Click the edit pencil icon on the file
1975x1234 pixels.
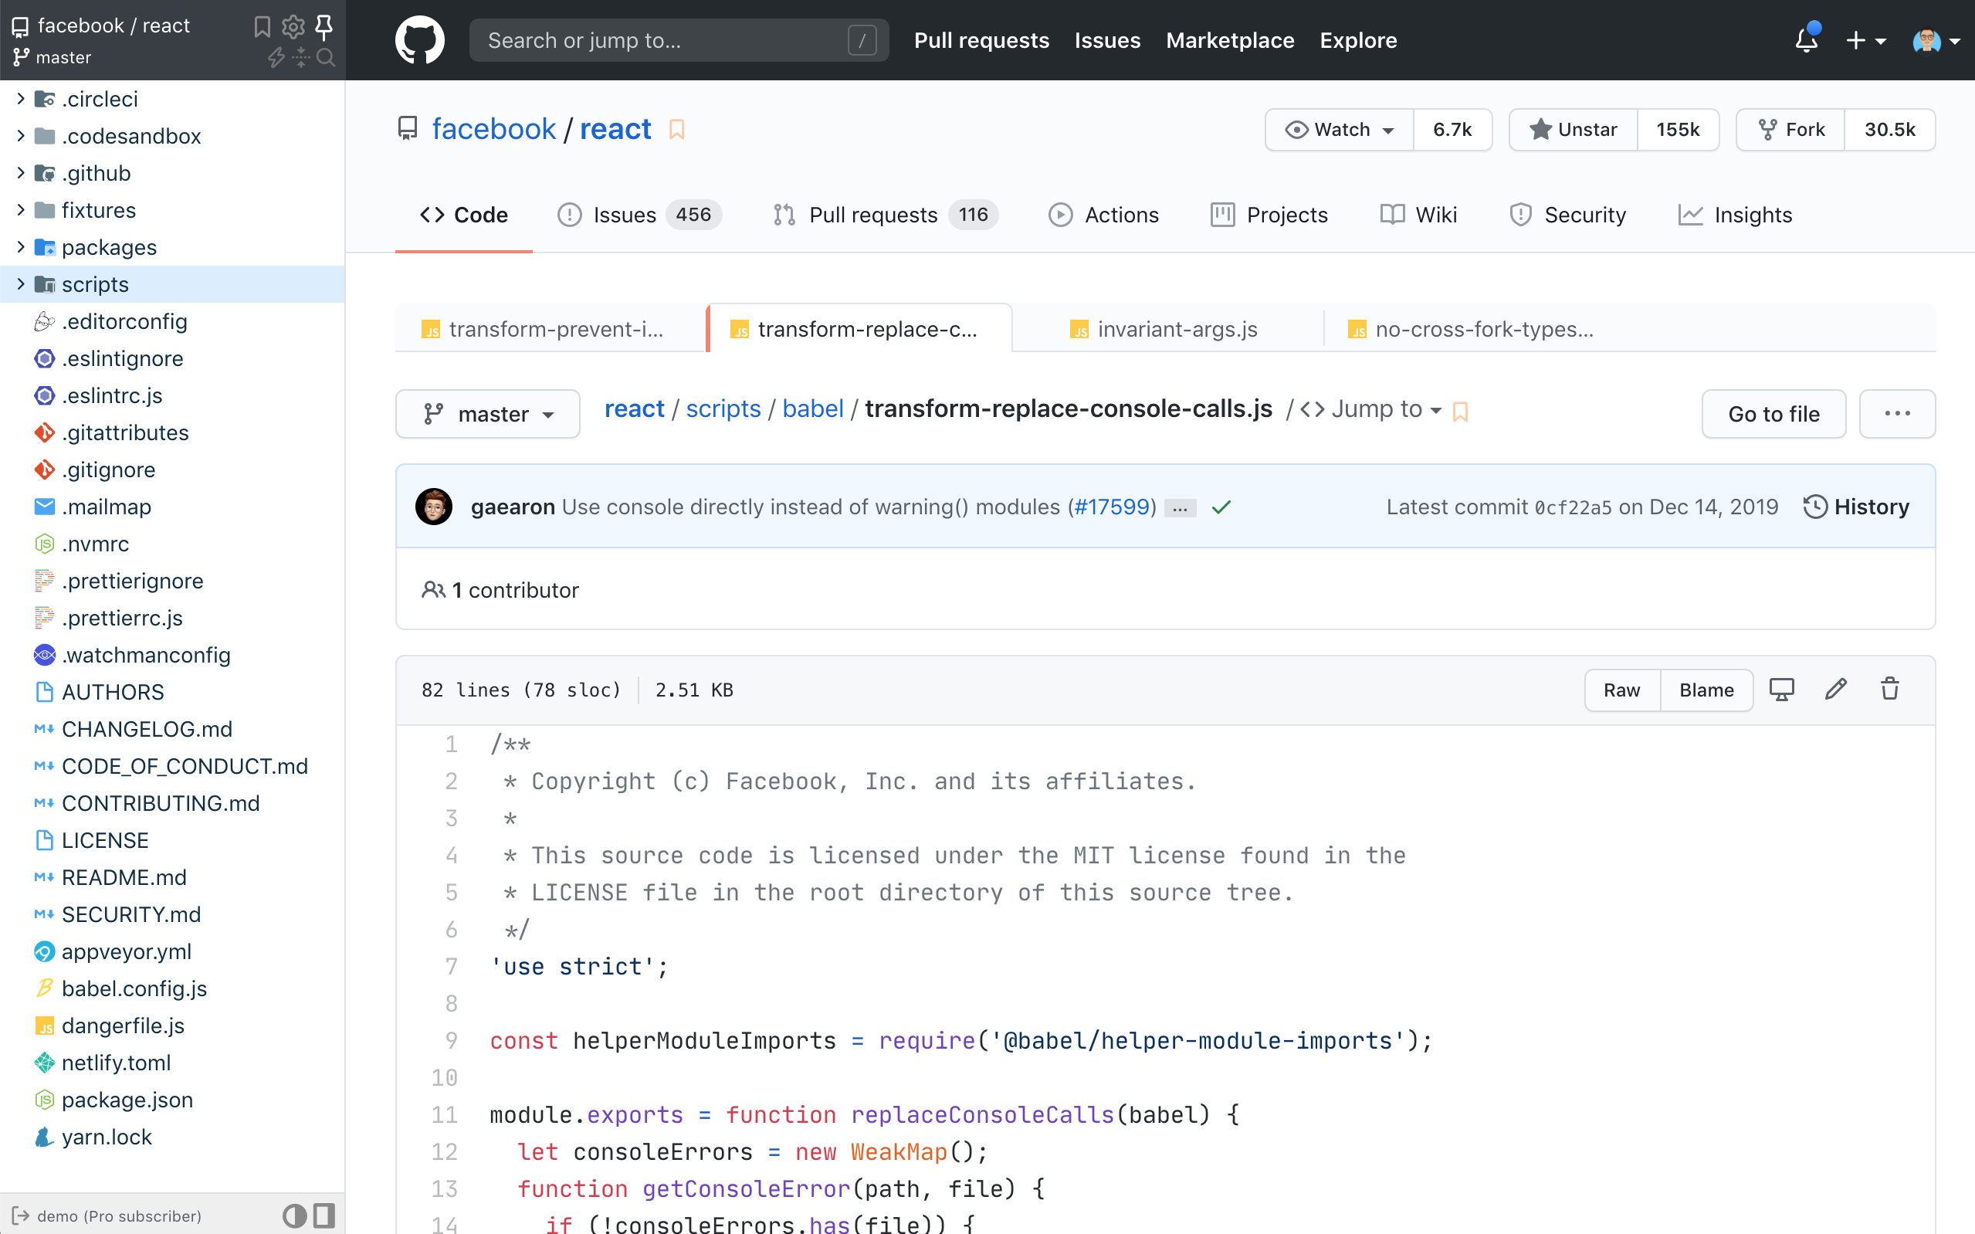(x=1836, y=691)
